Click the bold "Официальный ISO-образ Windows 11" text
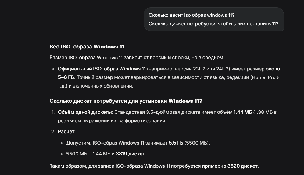 102,69
